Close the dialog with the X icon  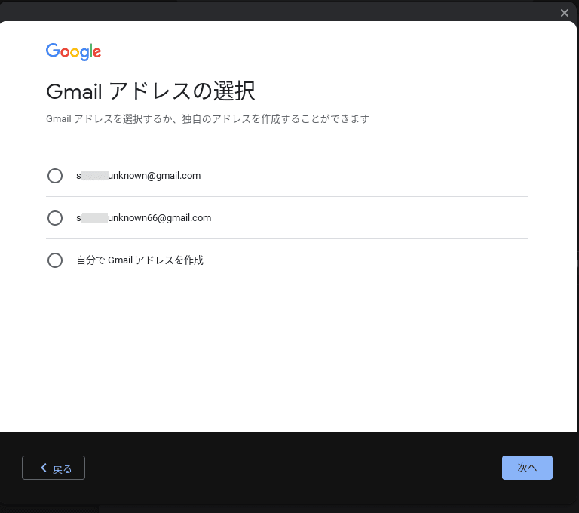(x=564, y=13)
